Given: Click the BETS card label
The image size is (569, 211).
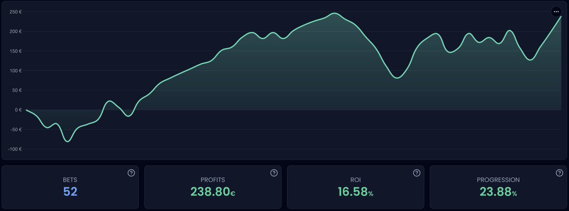Looking at the screenshot, I should coord(70,180).
